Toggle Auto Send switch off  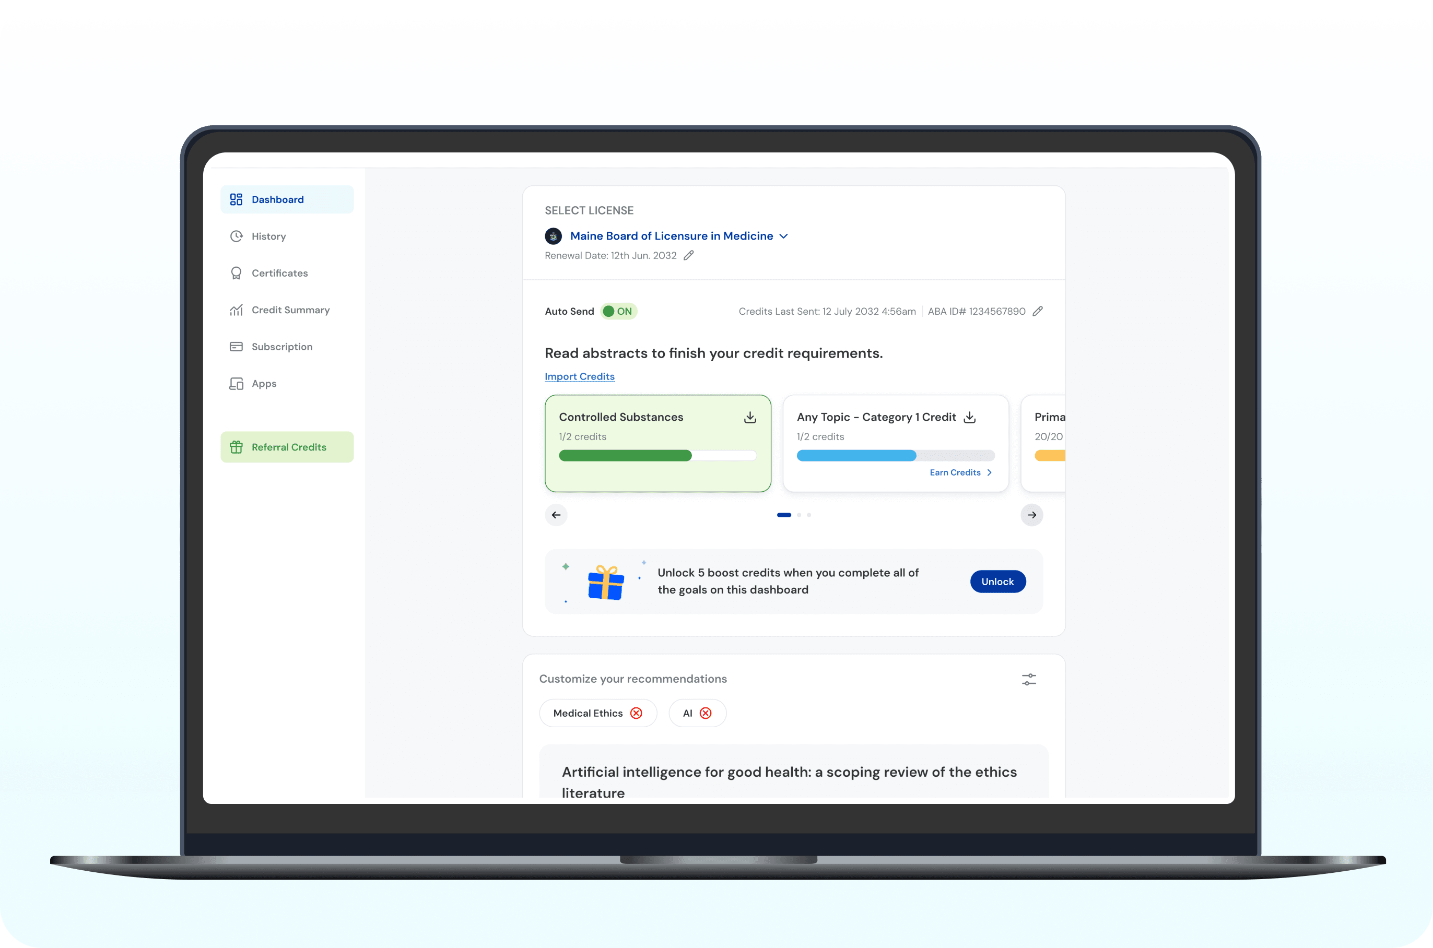619,311
